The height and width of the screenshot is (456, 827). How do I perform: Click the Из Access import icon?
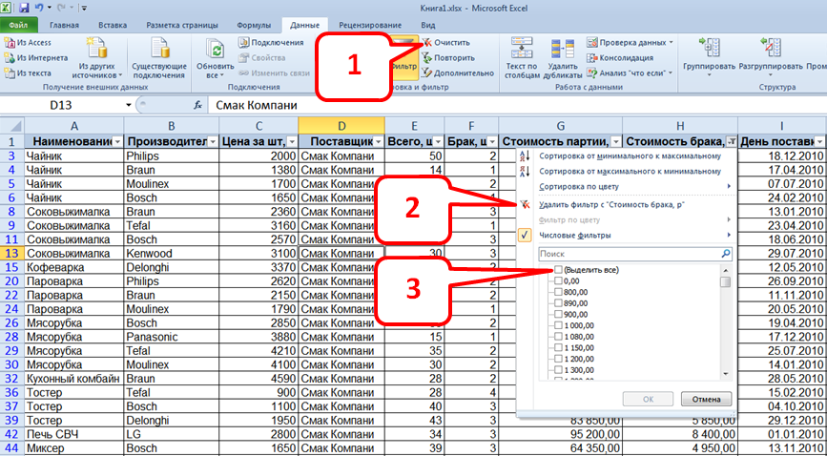point(9,43)
